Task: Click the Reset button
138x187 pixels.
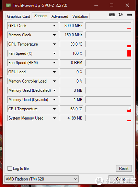Action: (x=124, y=169)
